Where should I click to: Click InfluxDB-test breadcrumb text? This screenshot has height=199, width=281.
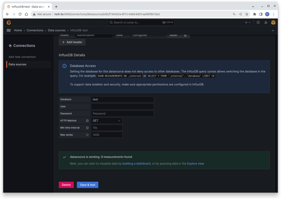click(79, 30)
